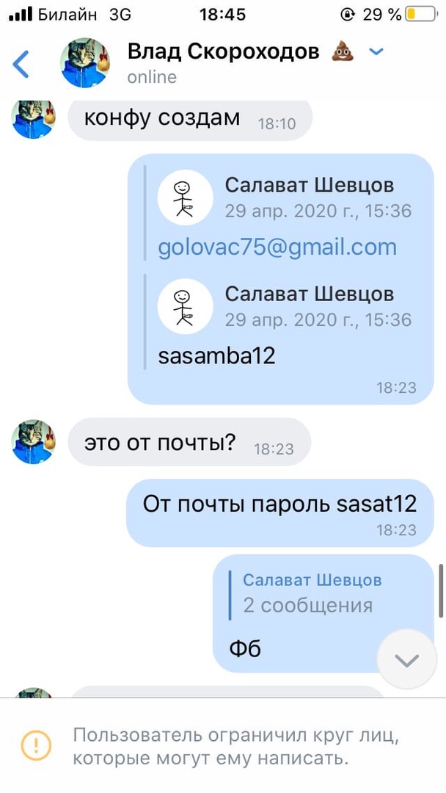Viewport: 446px width, 793px height.
Task: Open the cat avatar next to "это от почты?"
Action: tap(33, 442)
